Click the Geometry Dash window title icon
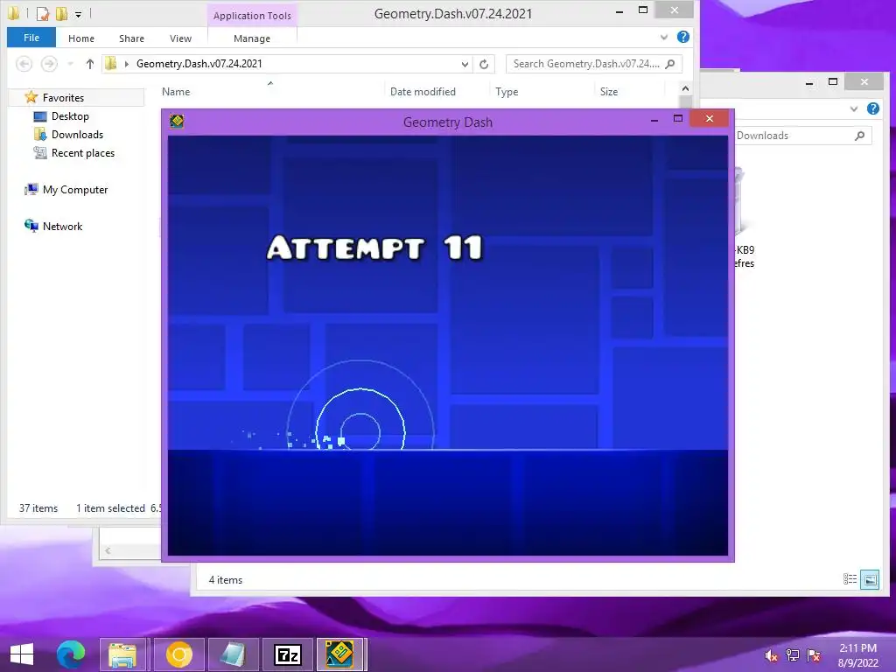This screenshot has width=896, height=672. point(177,121)
